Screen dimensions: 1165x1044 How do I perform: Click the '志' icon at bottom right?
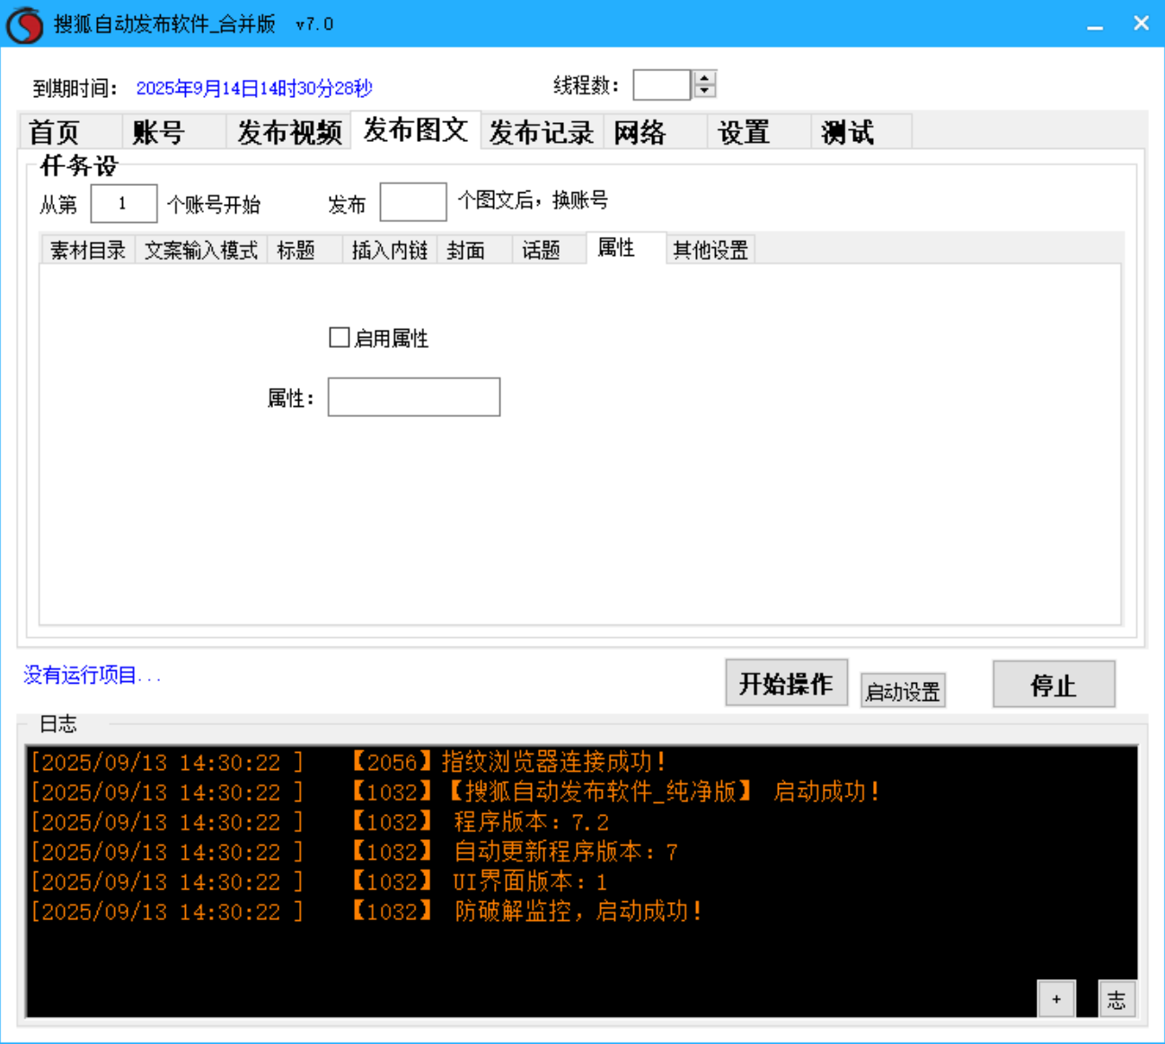(x=1116, y=997)
